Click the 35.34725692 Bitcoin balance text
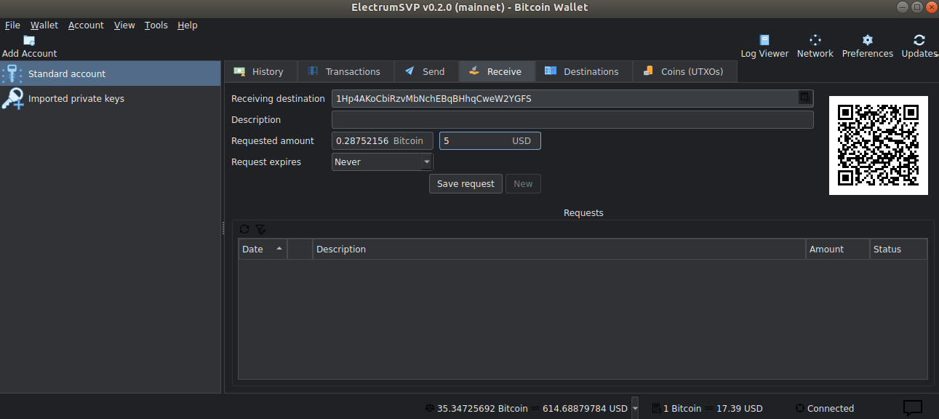The height and width of the screenshot is (419, 939). pyautogui.click(x=482, y=409)
